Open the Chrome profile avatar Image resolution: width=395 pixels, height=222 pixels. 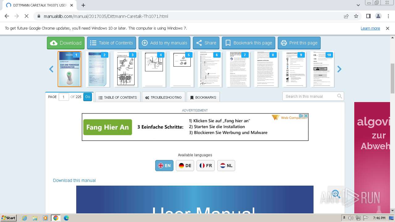pos(378,16)
